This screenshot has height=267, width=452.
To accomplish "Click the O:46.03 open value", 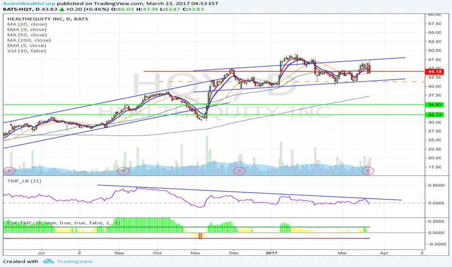I will pyautogui.click(x=123, y=9).
